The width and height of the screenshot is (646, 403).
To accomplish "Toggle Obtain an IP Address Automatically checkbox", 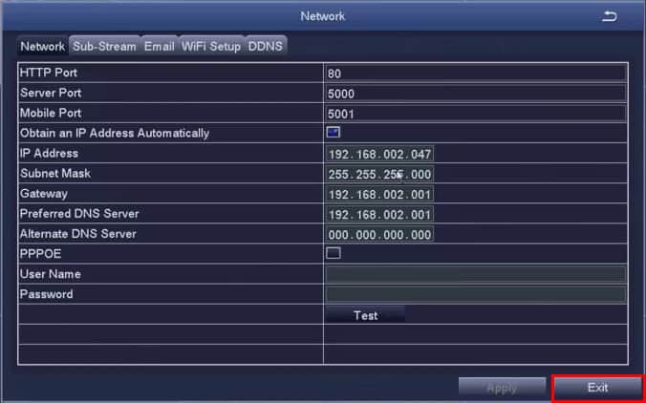I will 334,132.
